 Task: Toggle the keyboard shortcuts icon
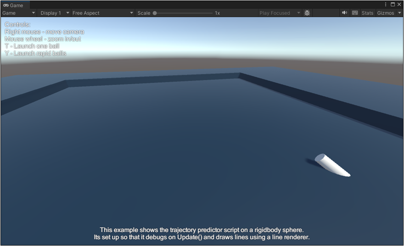355,13
